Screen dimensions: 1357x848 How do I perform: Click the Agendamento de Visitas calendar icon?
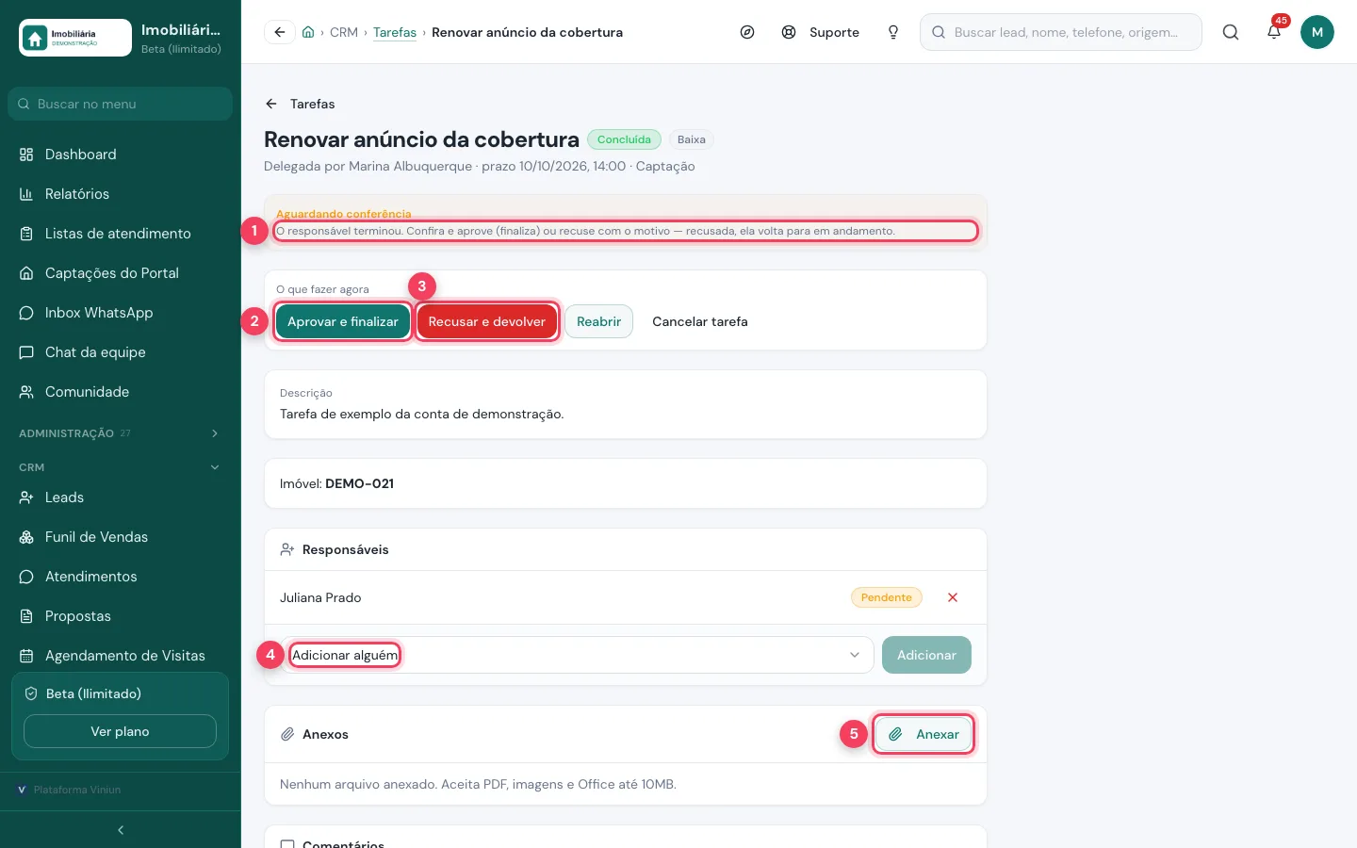click(x=26, y=656)
